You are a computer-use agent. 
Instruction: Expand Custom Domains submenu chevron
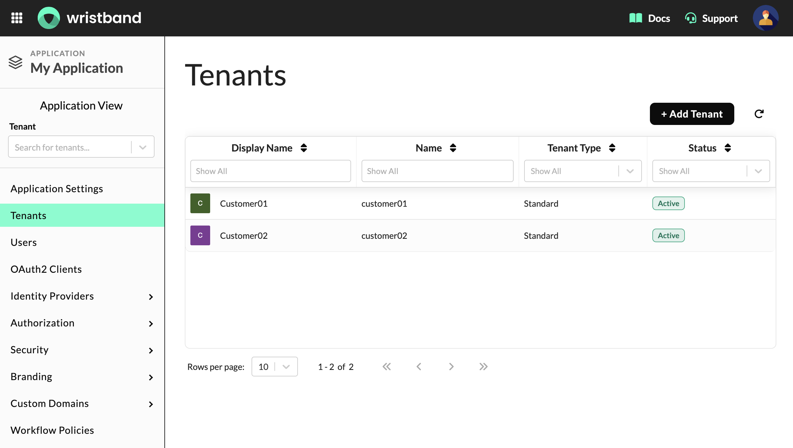[x=151, y=404]
